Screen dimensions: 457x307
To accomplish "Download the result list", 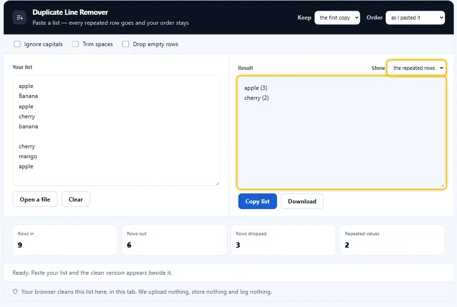I will (302, 201).
